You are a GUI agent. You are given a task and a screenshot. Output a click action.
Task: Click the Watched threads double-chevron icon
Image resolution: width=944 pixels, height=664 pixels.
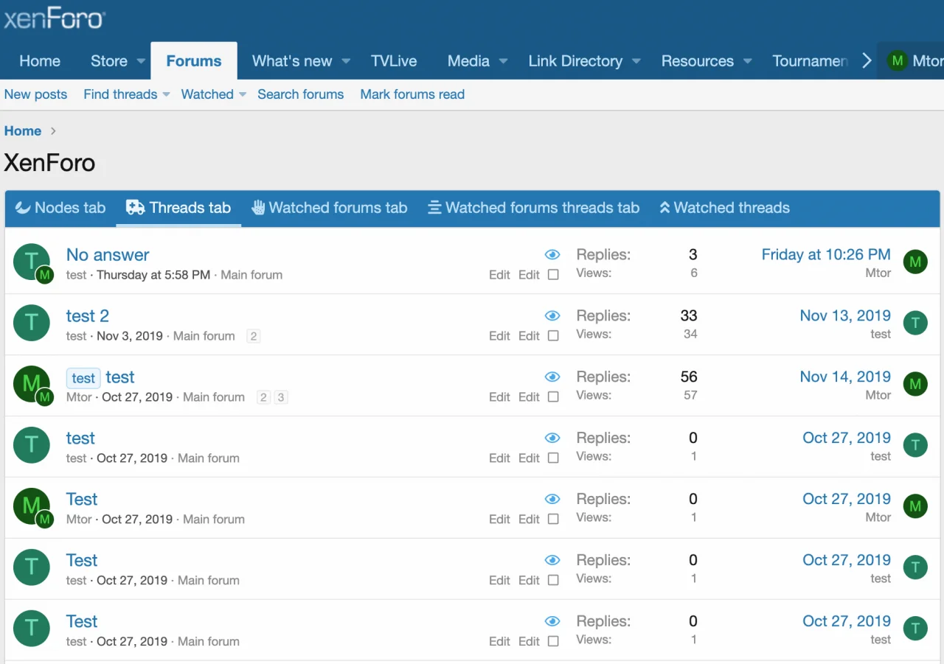click(x=664, y=208)
